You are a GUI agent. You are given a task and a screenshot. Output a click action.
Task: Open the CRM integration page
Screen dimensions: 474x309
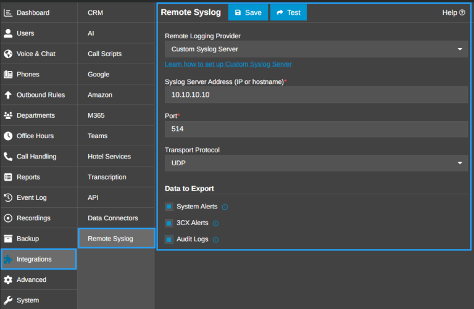(x=116, y=13)
